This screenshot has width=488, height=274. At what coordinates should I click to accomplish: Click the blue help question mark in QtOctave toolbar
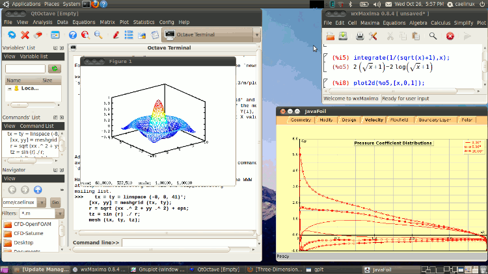click(72, 34)
